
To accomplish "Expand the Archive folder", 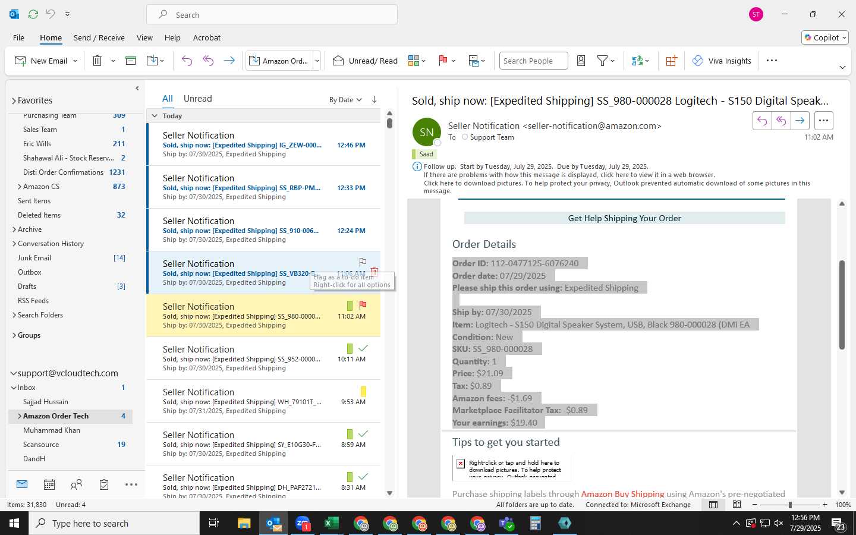I will pyautogui.click(x=14, y=229).
